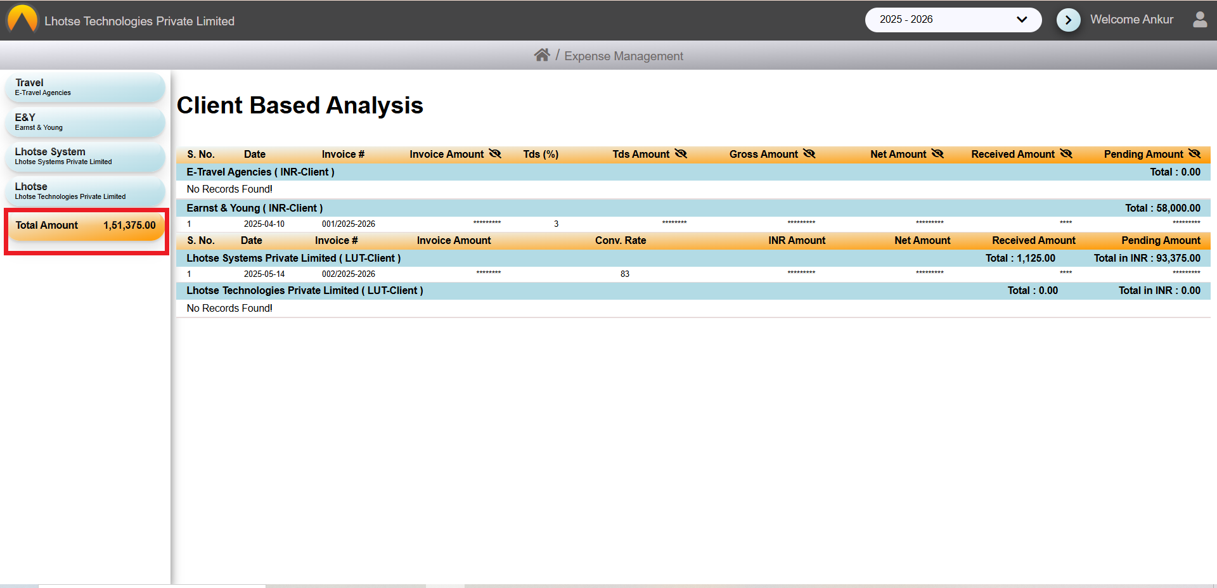This screenshot has width=1217, height=588.
Task: Click the round arrow button beside year
Action: 1068,20
